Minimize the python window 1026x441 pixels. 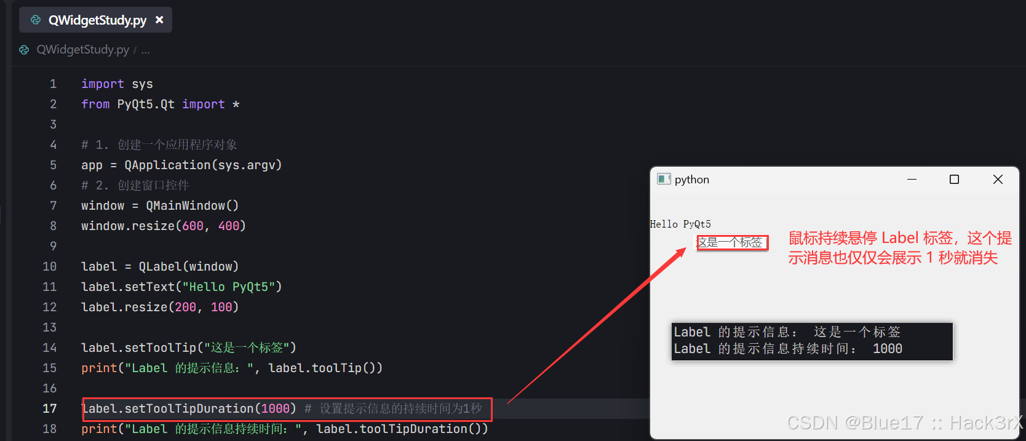pos(912,179)
